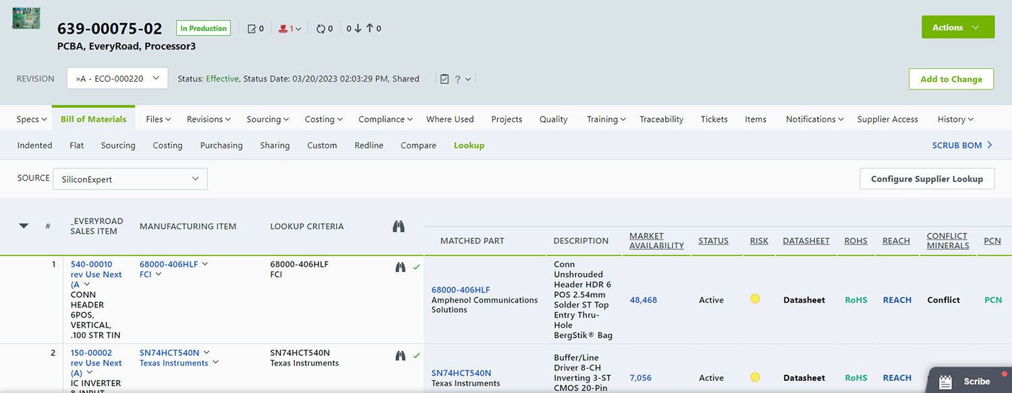The image size is (1012, 393).
Task: Switch to Redline BOM view
Action: point(369,146)
